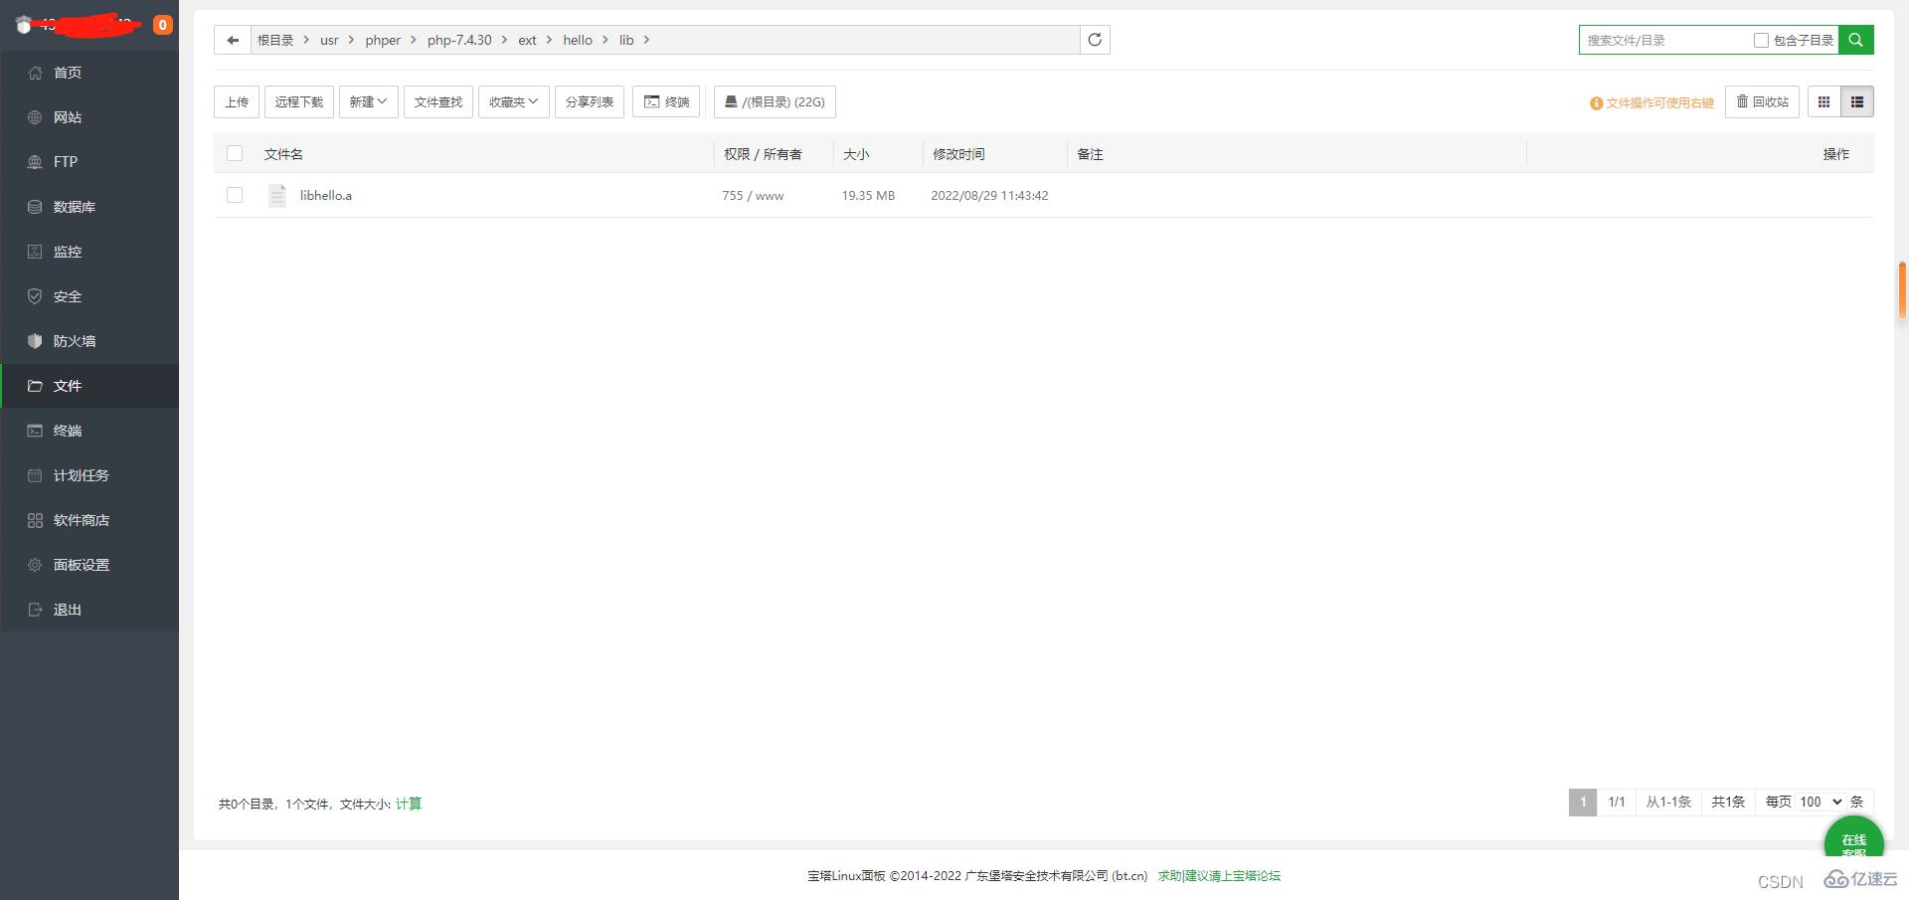This screenshot has height=900, width=1909.
Task: Navigate to hello in breadcrumb
Action: click(x=578, y=40)
